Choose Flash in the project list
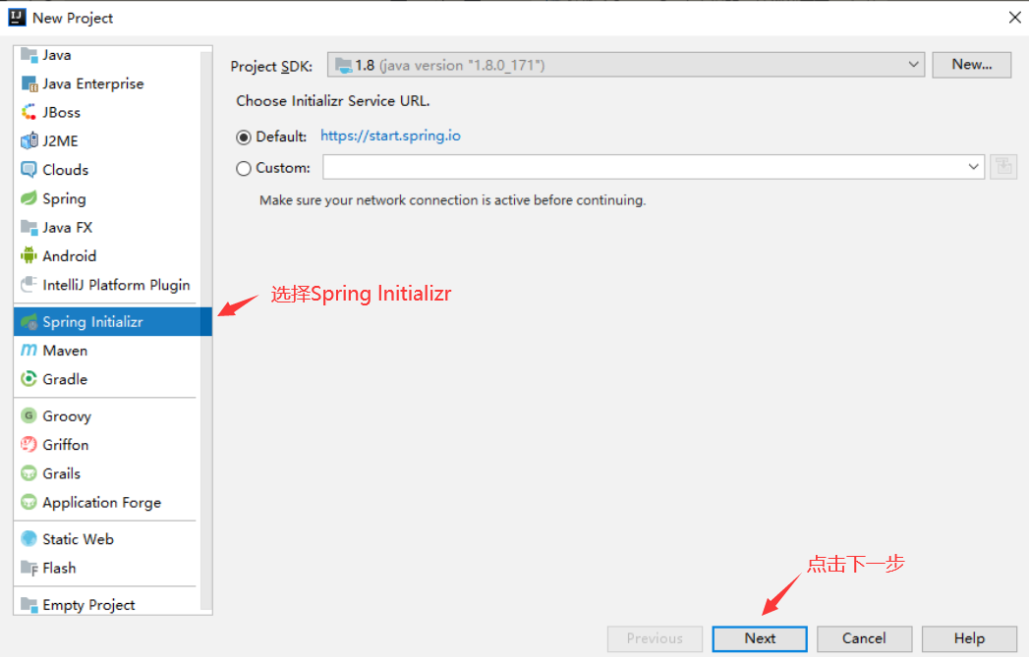The width and height of the screenshot is (1029, 659). tap(105, 568)
